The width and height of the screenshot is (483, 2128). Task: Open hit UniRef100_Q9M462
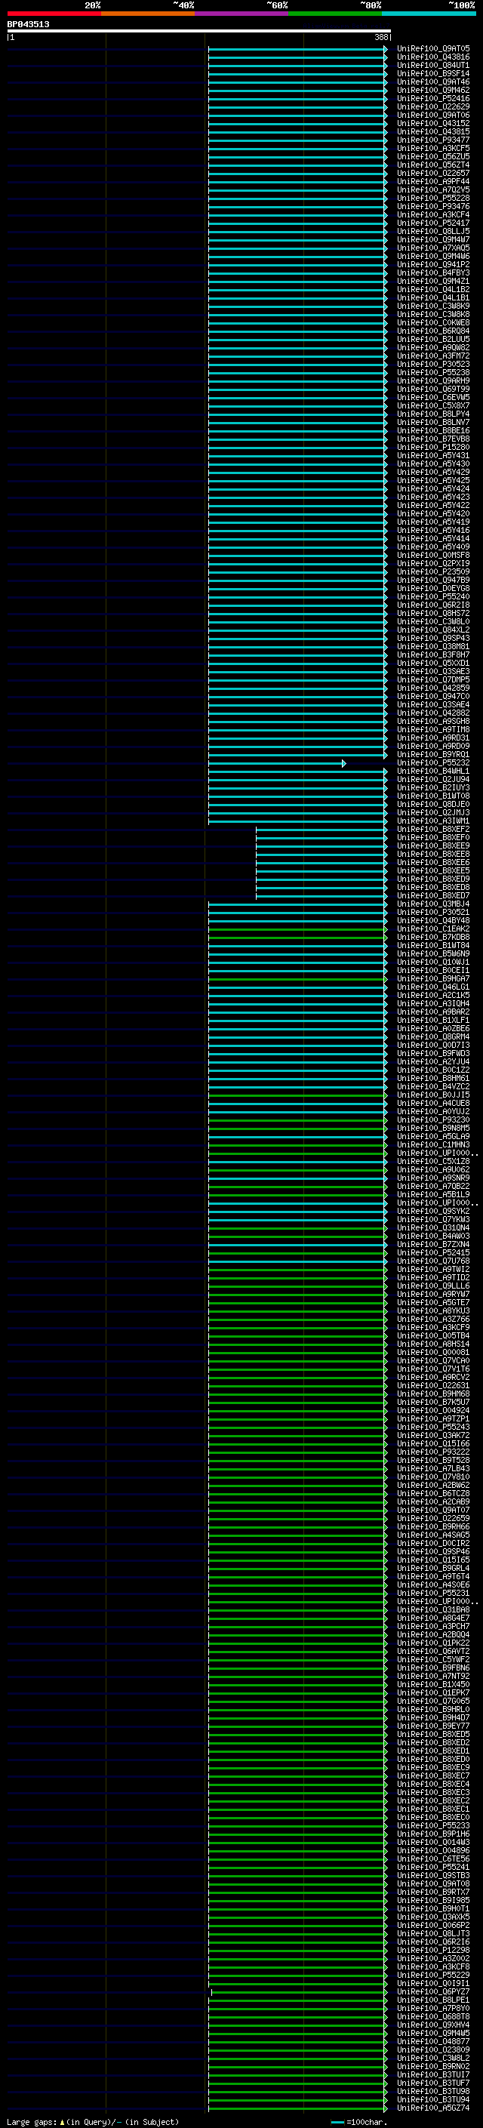coord(432,90)
